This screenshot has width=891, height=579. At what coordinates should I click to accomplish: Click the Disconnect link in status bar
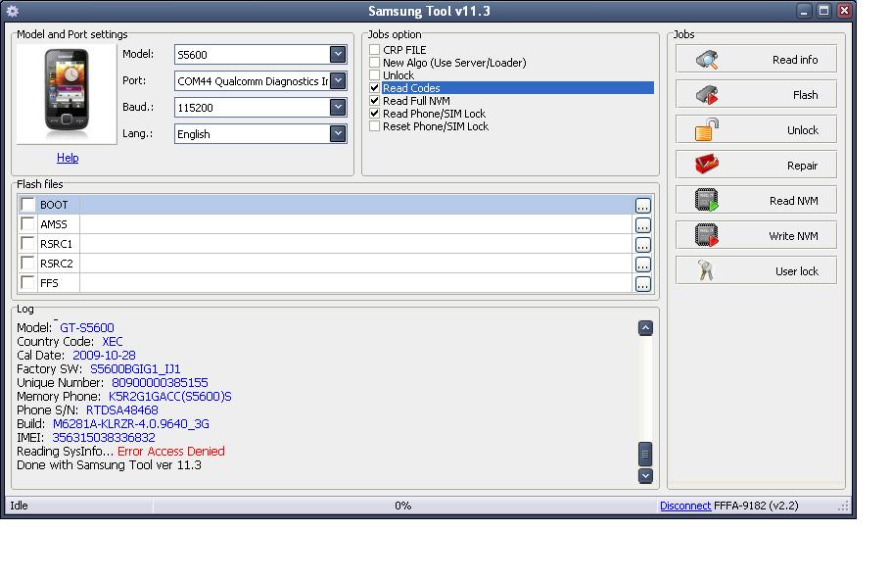tap(685, 506)
